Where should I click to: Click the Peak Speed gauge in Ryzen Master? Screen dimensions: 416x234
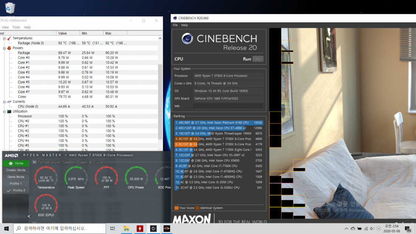(x=76, y=178)
